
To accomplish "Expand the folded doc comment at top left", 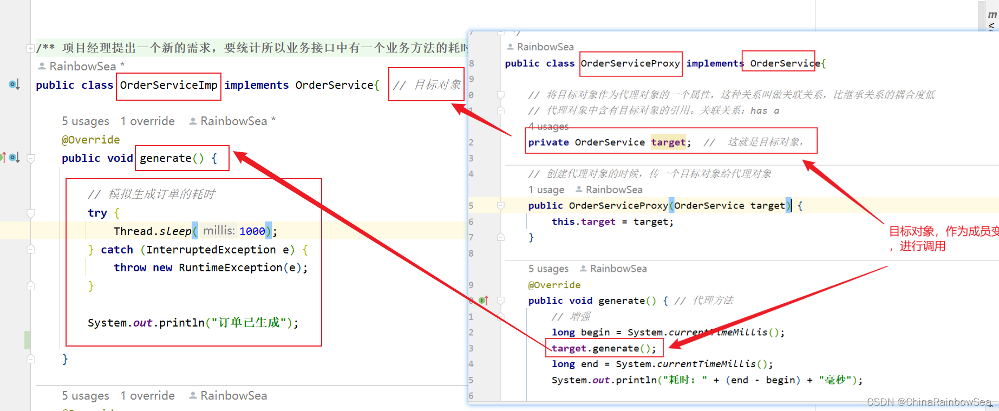I will [x=30, y=48].
